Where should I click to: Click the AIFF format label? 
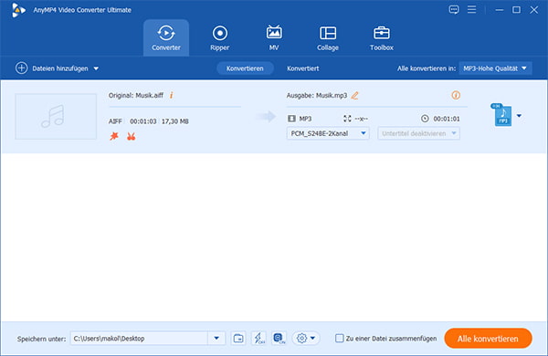(x=115, y=121)
